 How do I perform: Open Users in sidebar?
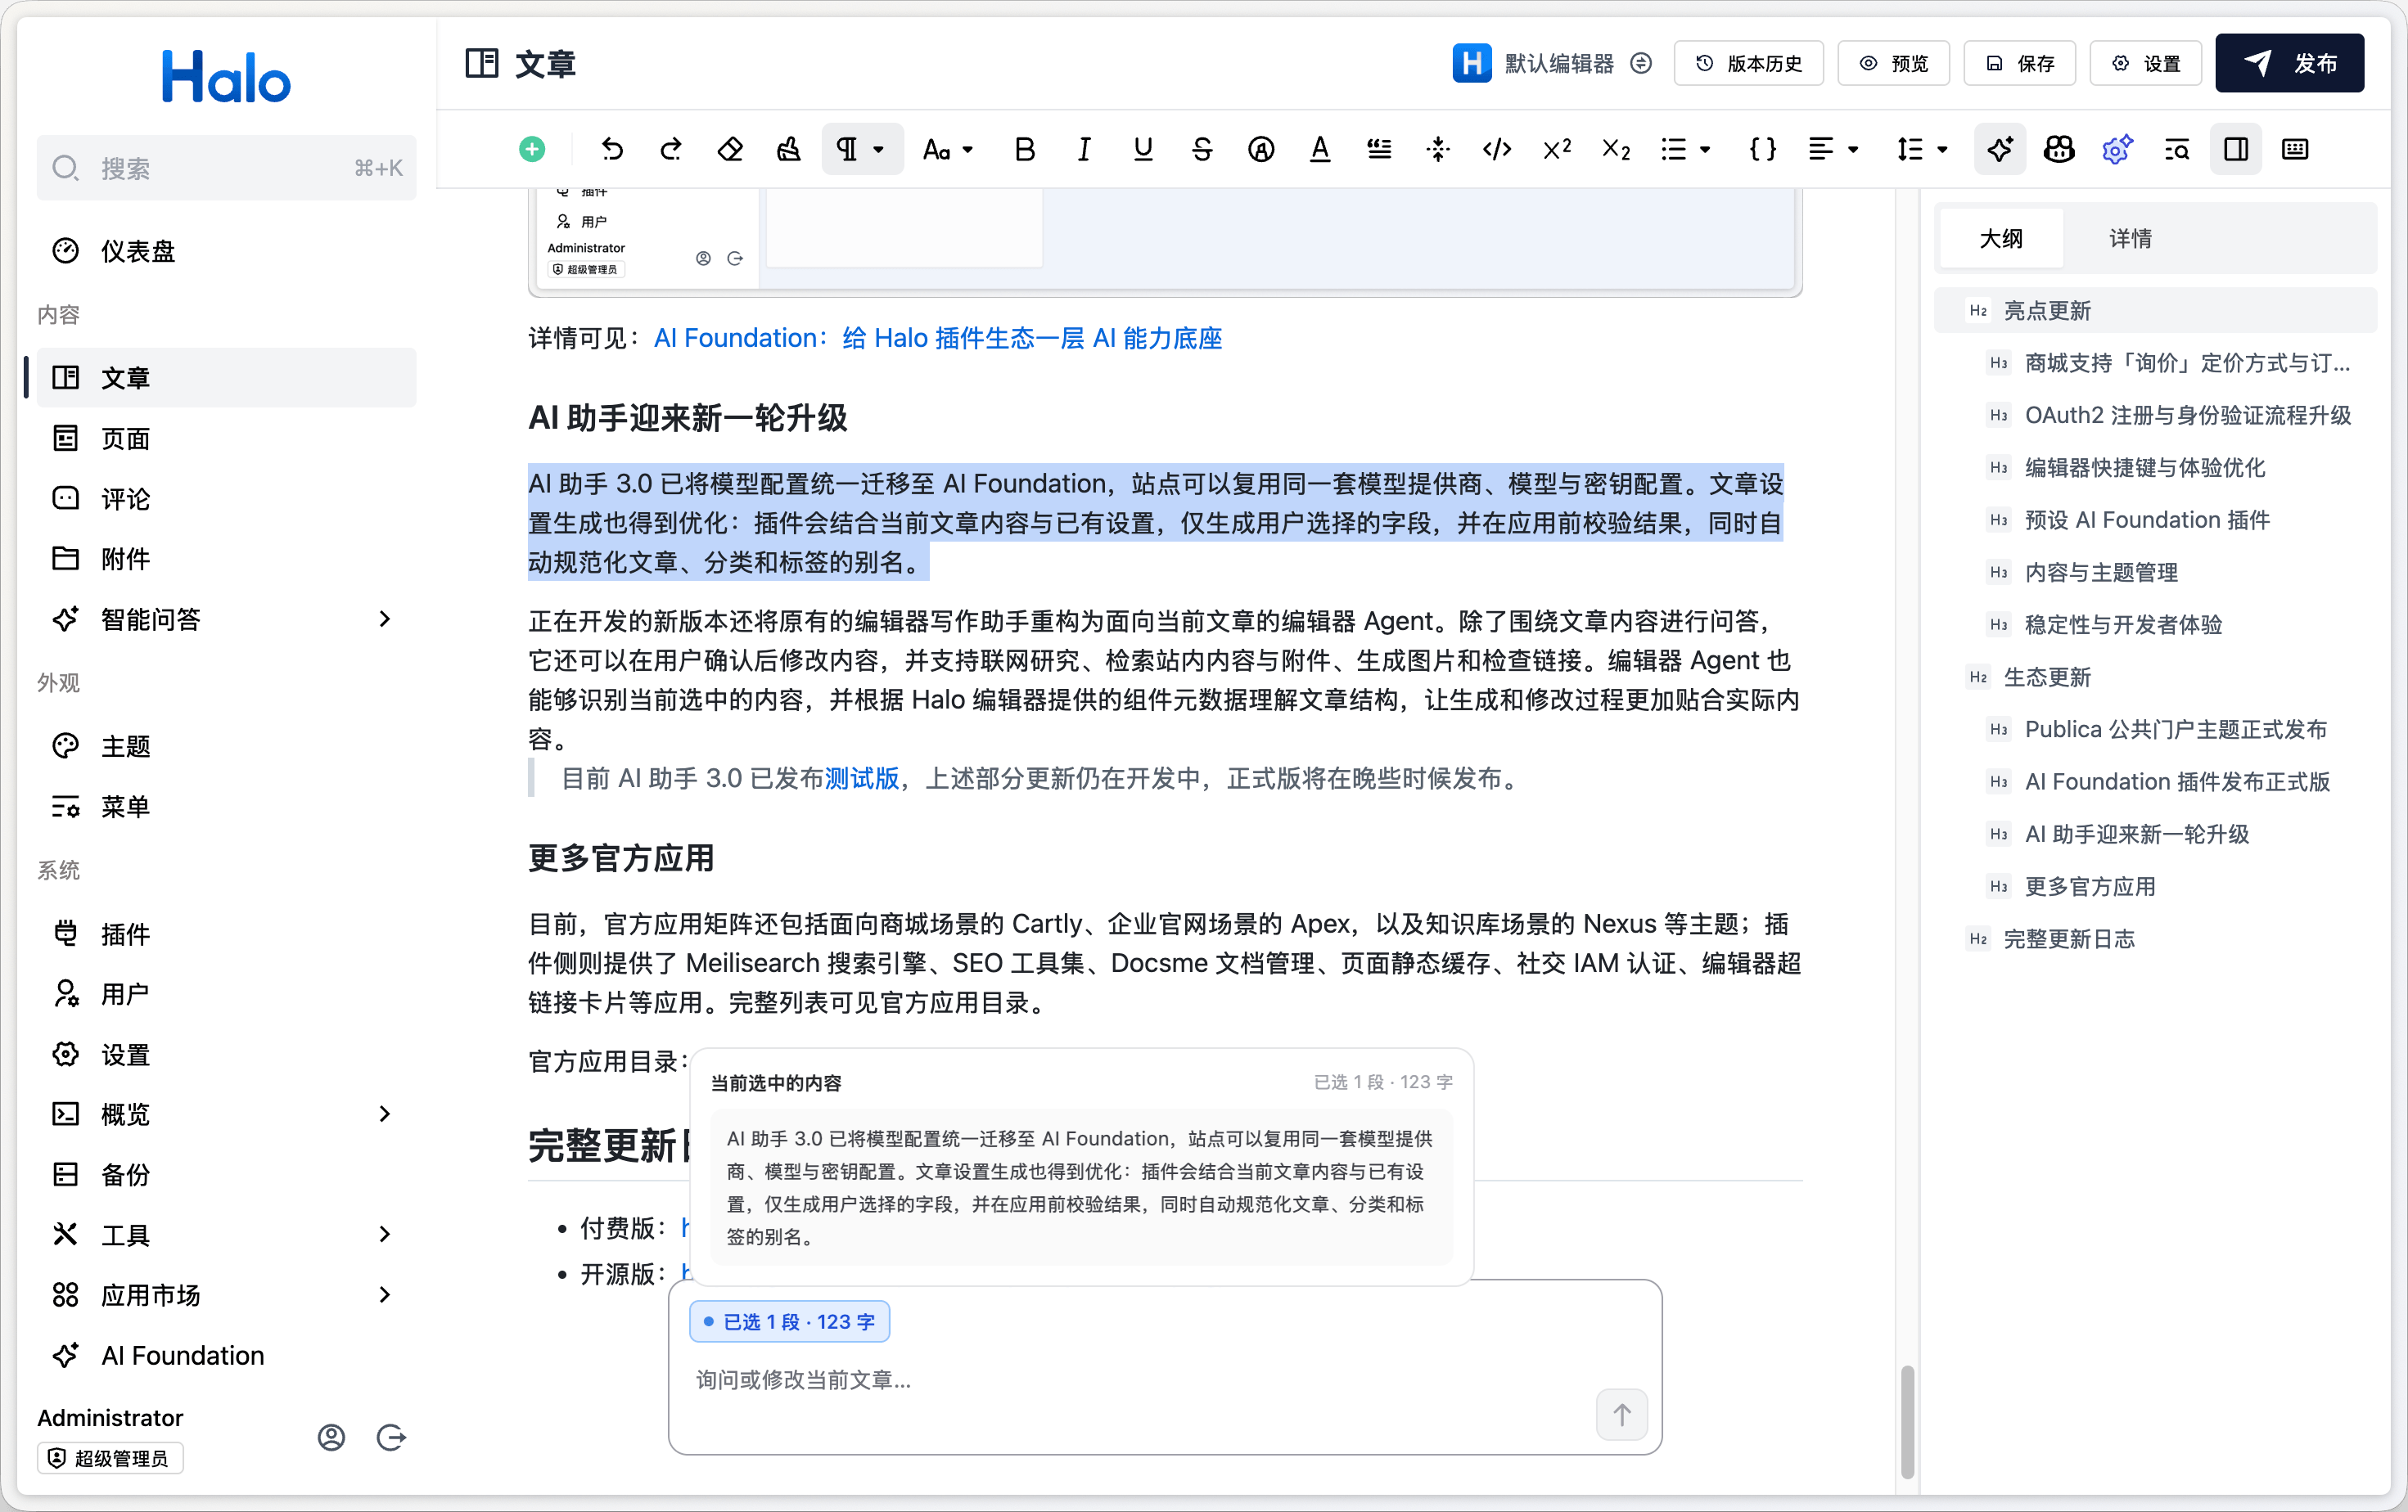click(x=226, y=994)
